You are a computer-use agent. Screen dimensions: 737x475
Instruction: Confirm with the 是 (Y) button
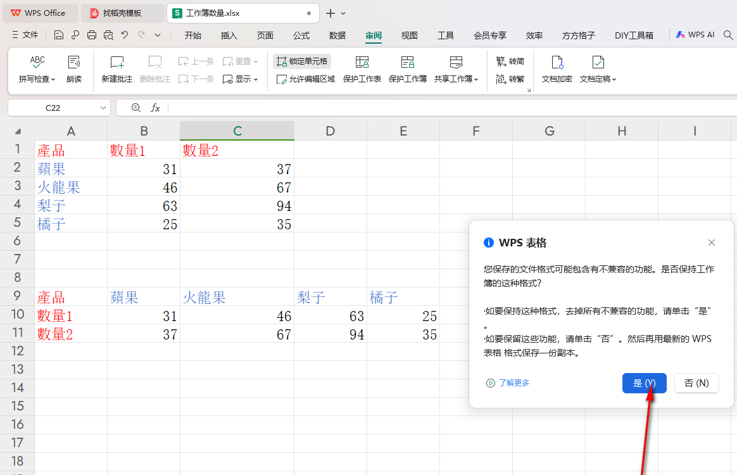click(x=645, y=383)
